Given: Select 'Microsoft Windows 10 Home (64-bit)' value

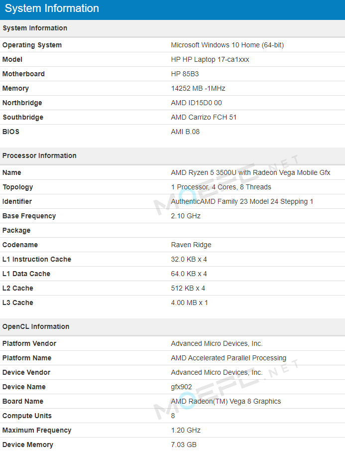Looking at the screenshot, I should pyautogui.click(x=228, y=45).
